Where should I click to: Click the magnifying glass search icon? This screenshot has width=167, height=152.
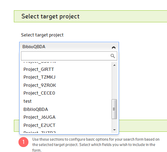tap(113, 56)
